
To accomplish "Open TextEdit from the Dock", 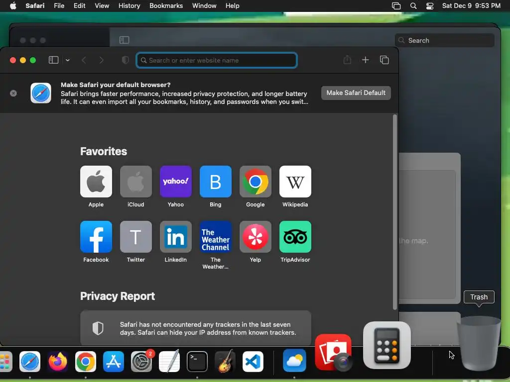I will point(169,362).
